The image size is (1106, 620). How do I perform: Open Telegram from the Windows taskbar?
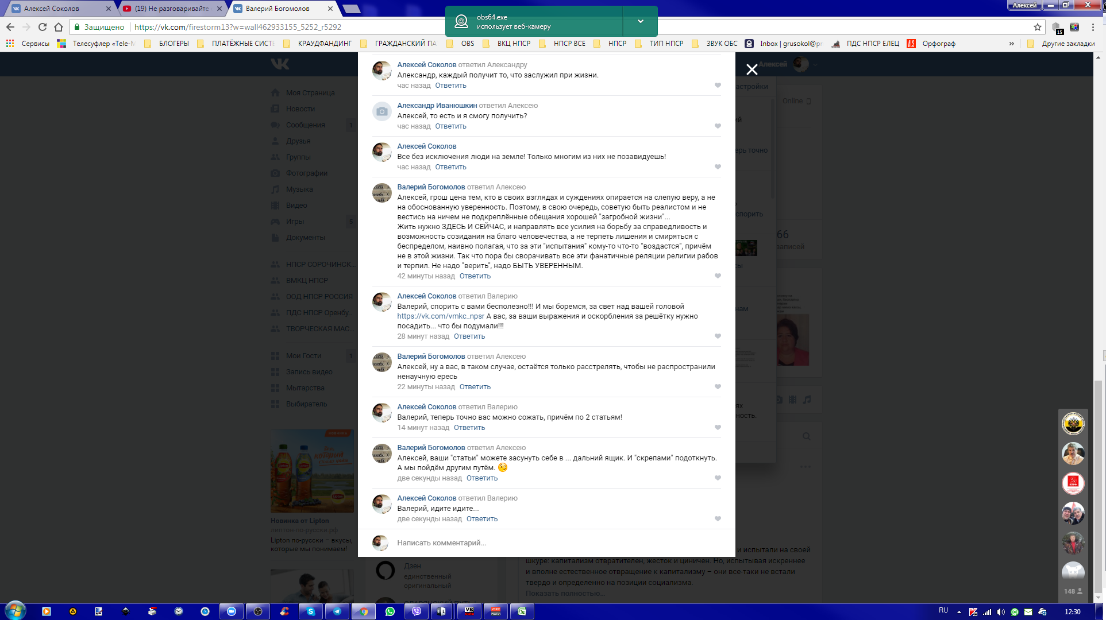tap(337, 611)
